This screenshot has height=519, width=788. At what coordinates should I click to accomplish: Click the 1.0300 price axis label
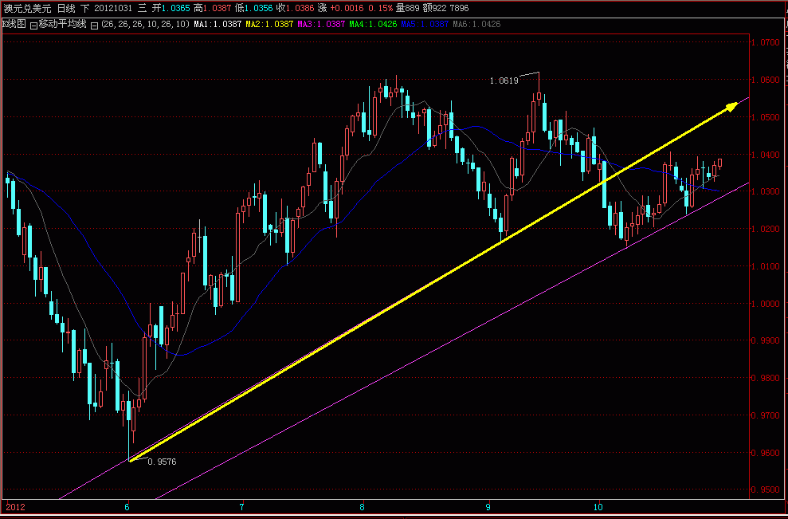[765, 191]
